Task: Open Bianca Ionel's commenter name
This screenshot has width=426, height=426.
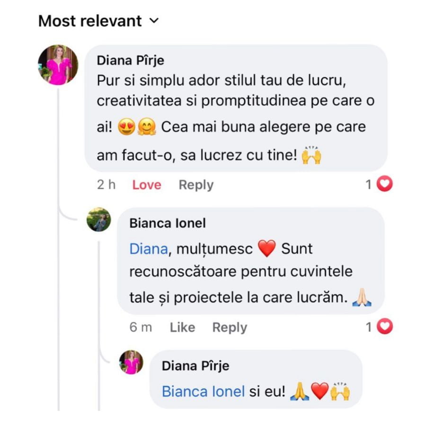Action: click(168, 223)
